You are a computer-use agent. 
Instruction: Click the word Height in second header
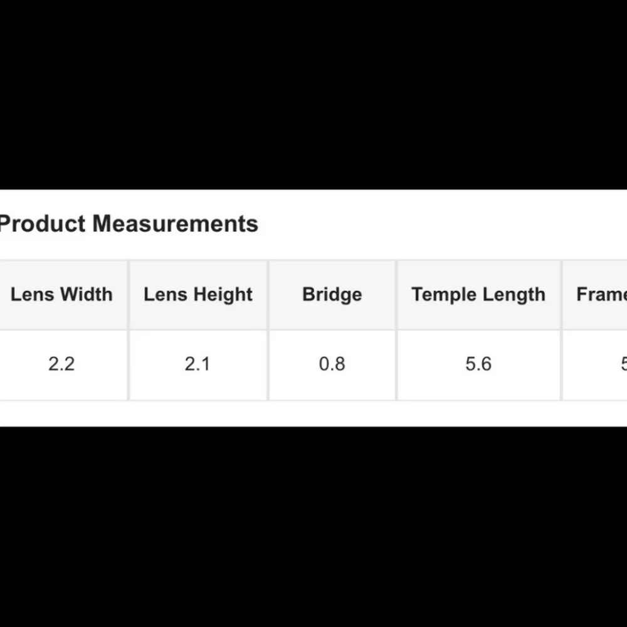click(x=223, y=295)
